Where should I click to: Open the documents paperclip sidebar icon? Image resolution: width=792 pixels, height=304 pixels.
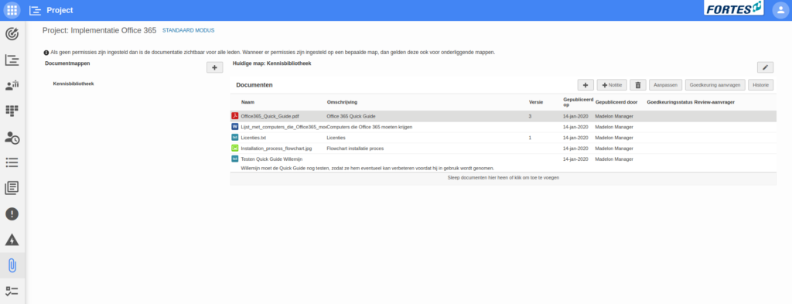click(12, 265)
